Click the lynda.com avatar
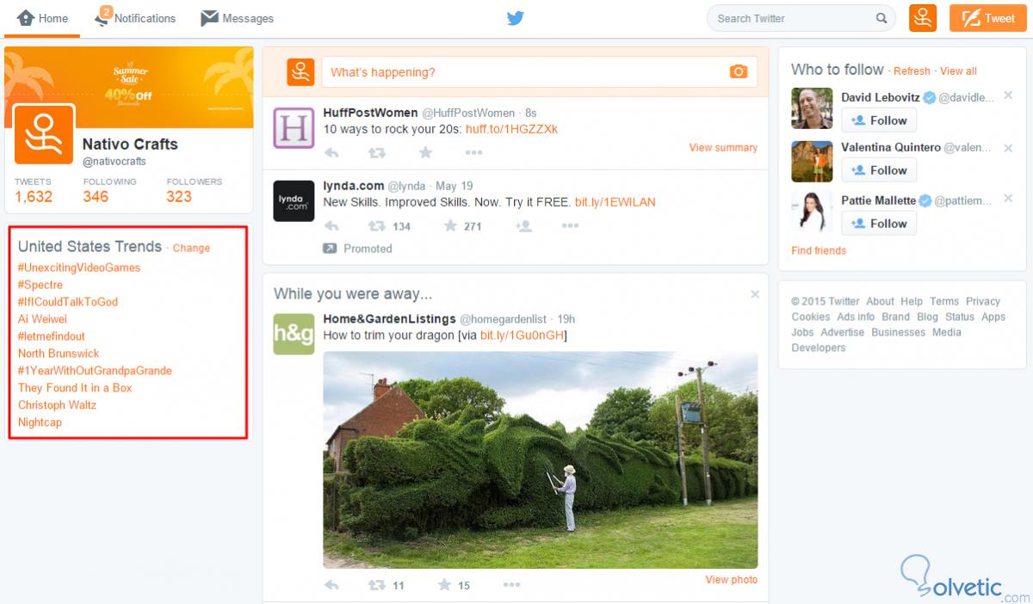1033x604 pixels. click(294, 201)
